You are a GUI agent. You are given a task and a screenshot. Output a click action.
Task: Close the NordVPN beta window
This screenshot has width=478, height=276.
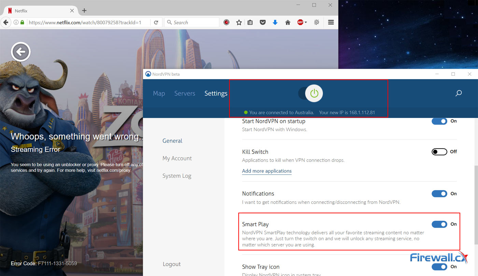click(x=469, y=74)
